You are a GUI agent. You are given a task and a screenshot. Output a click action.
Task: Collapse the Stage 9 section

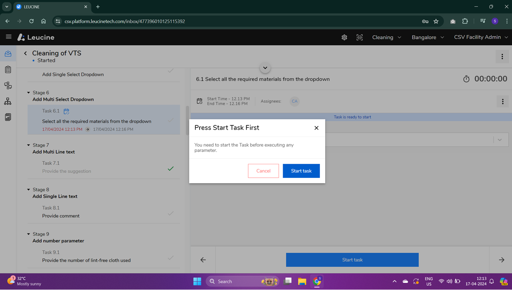click(28, 234)
